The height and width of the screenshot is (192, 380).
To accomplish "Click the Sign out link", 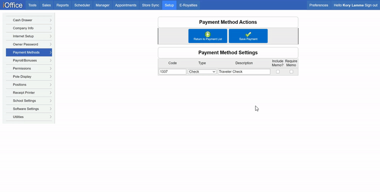I will 371,5.
